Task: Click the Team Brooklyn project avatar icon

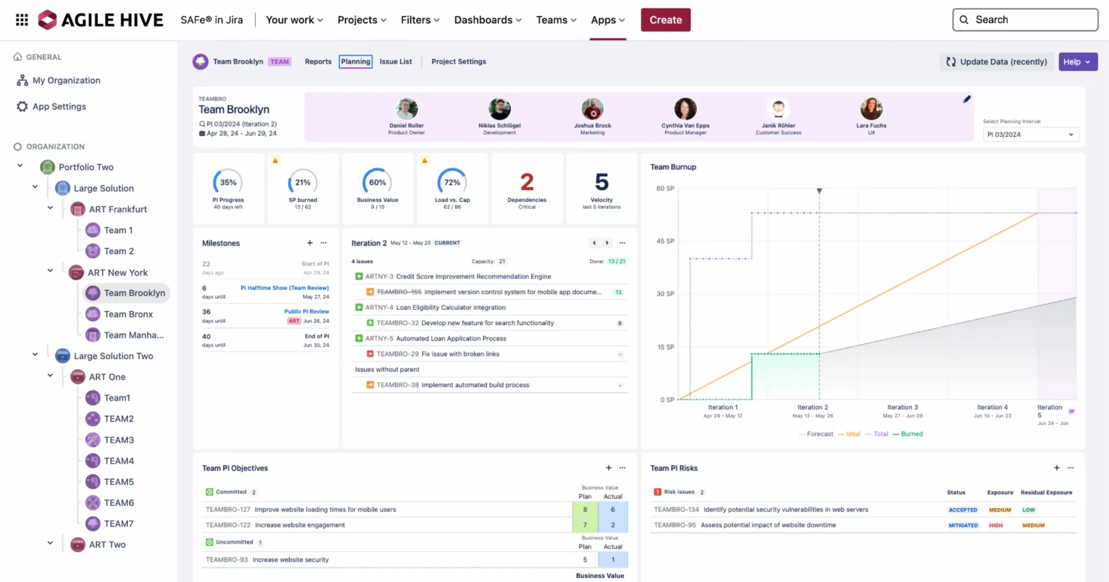Action: [x=200, y=62]
